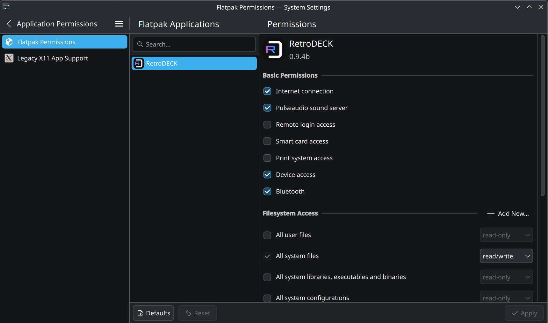Screen dimensions: 548x323
Task: Click the Filesystem Access section heading
Action: [290, 213]
